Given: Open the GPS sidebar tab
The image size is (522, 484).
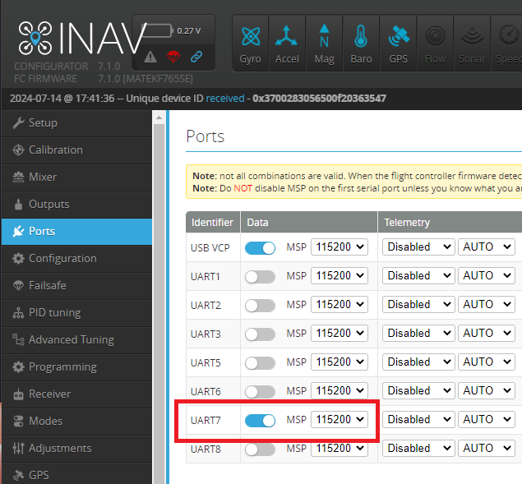Looking at the screenshot, I should click(x=77, y=474).
